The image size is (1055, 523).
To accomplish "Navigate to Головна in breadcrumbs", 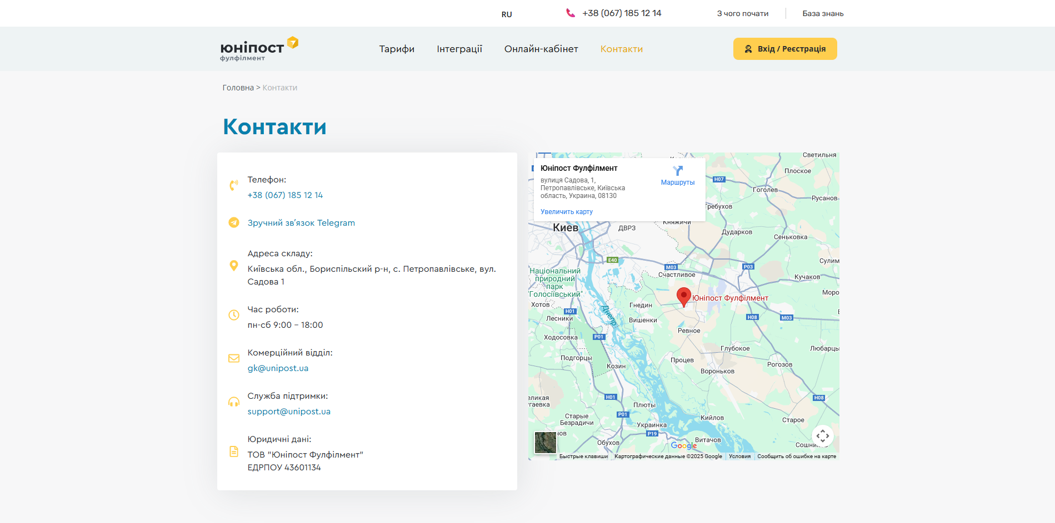I will [238, 88].
